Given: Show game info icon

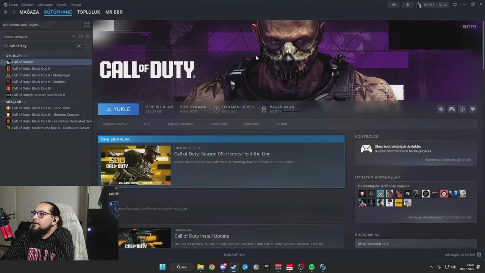Looking at the screenshot, I should (x=462, y=109).
